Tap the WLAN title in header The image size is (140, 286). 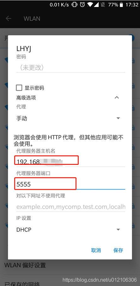(32, 19)
